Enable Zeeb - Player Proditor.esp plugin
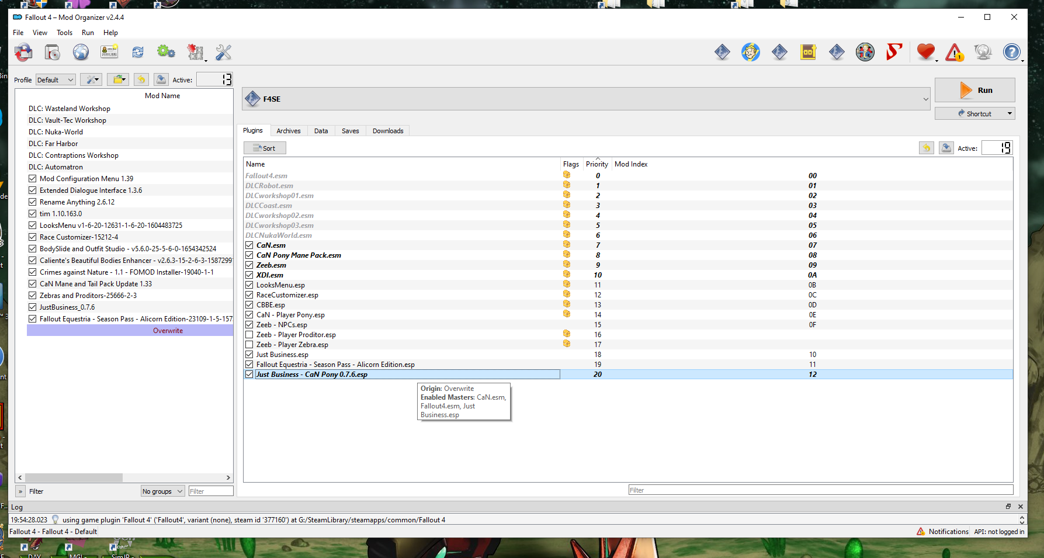The height and width of the screenshot is (558, 1044). [x=249, y=335]
